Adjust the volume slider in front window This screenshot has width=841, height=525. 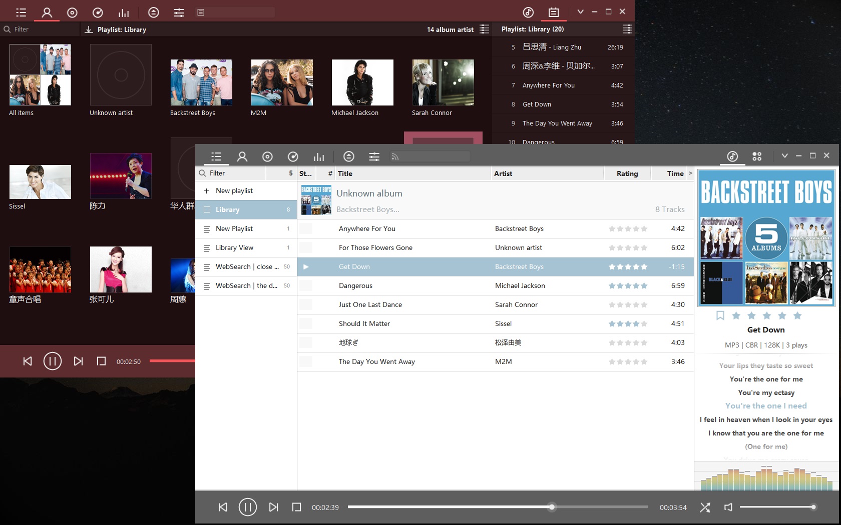point(778,507)
